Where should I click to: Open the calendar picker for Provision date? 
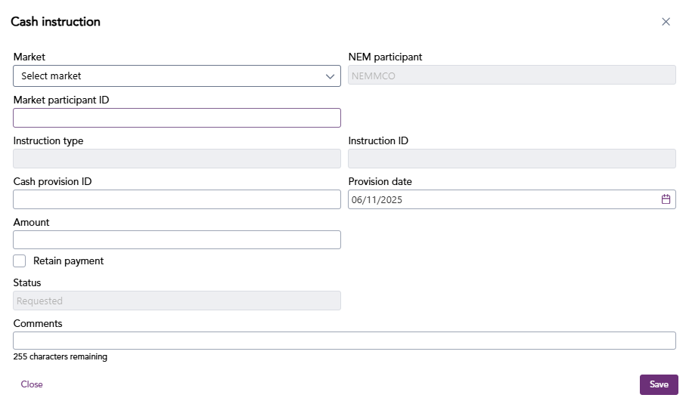[666, 199]
